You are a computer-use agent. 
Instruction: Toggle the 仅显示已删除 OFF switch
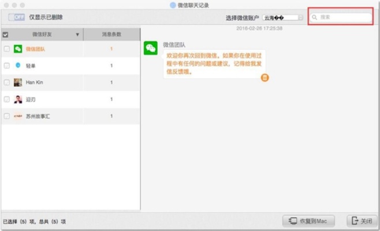[17, 17]
